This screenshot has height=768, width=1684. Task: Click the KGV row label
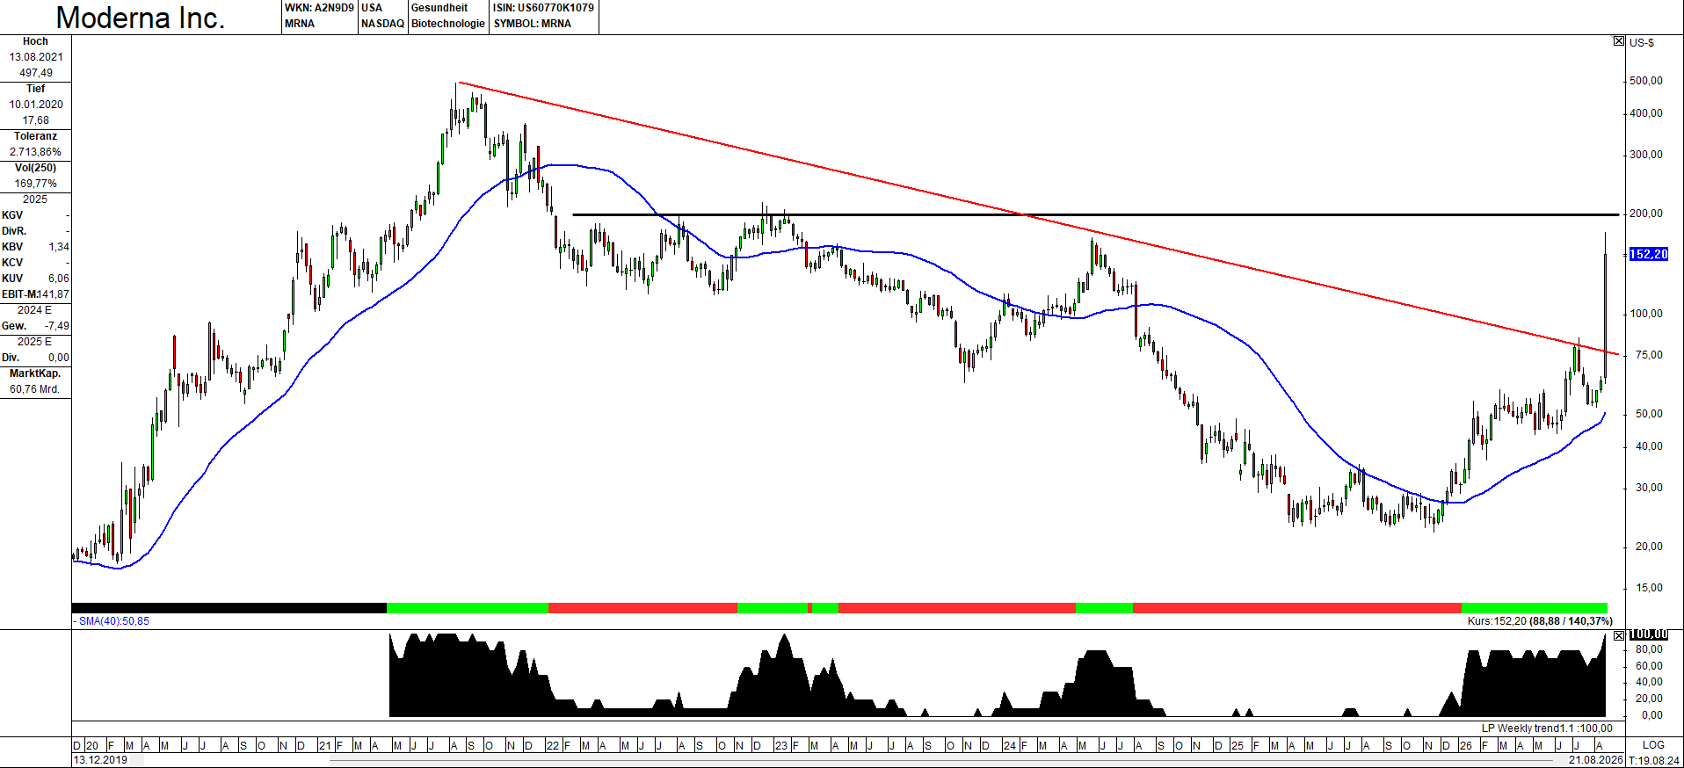tap(12, 215)
